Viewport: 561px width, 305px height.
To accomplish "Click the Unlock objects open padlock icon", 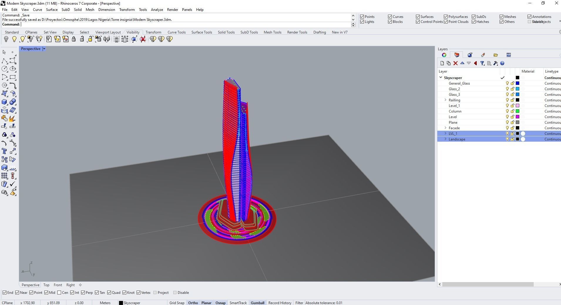I will click(x=82, y=39).
